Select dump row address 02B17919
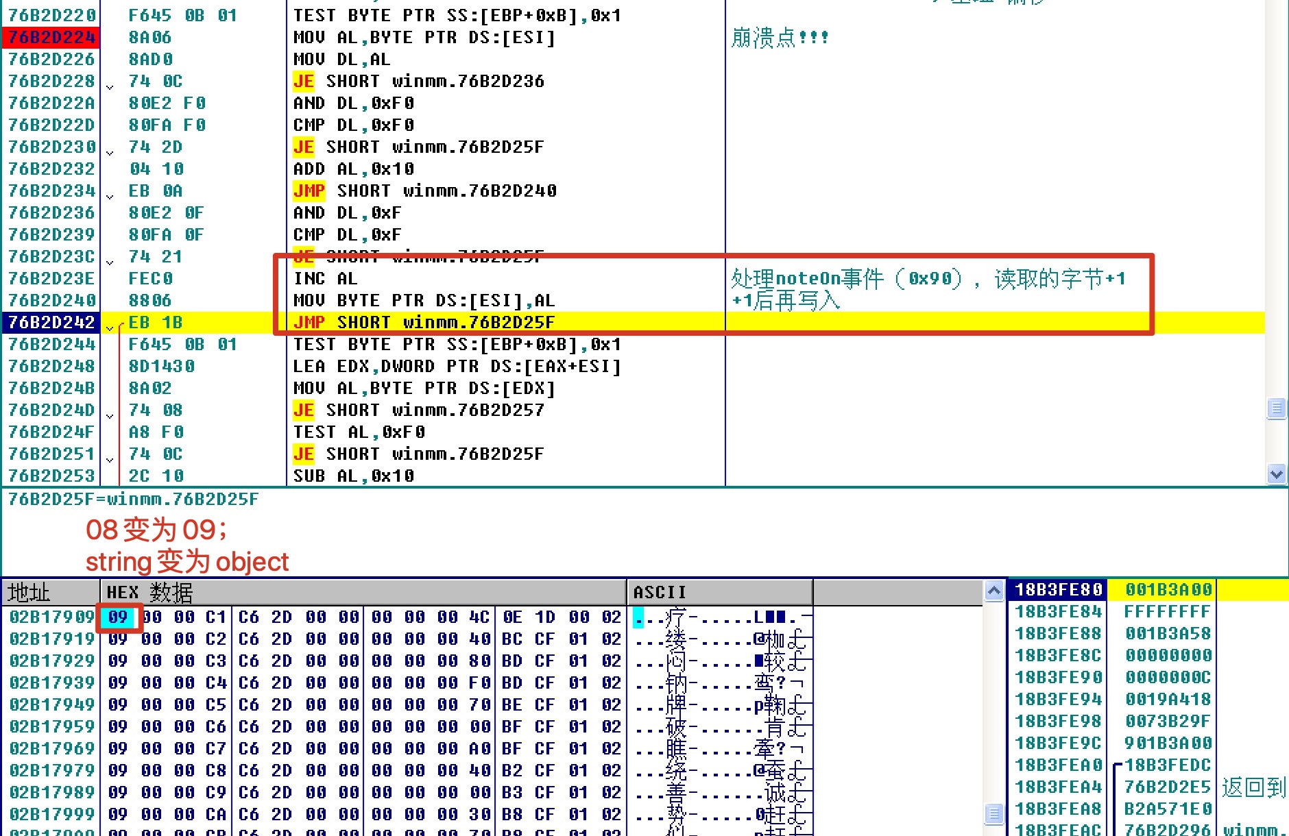1289x836 pixels. coord(51,639)
